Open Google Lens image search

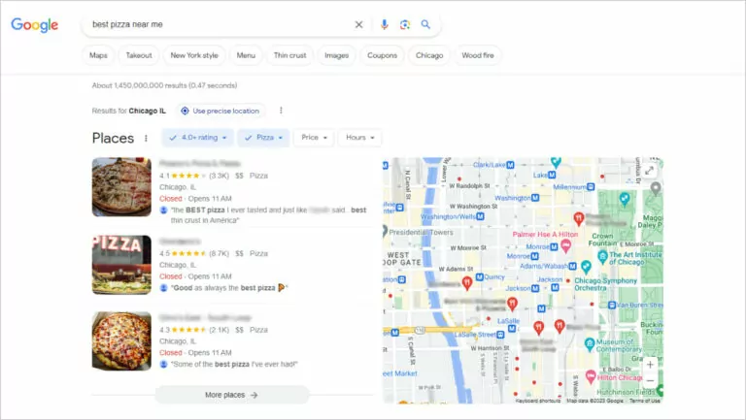(405, 25)
